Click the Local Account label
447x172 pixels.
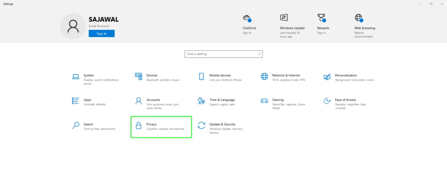(99, 26)
